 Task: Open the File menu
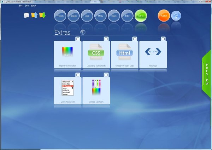pyautogui.click(x=20, y=6)
